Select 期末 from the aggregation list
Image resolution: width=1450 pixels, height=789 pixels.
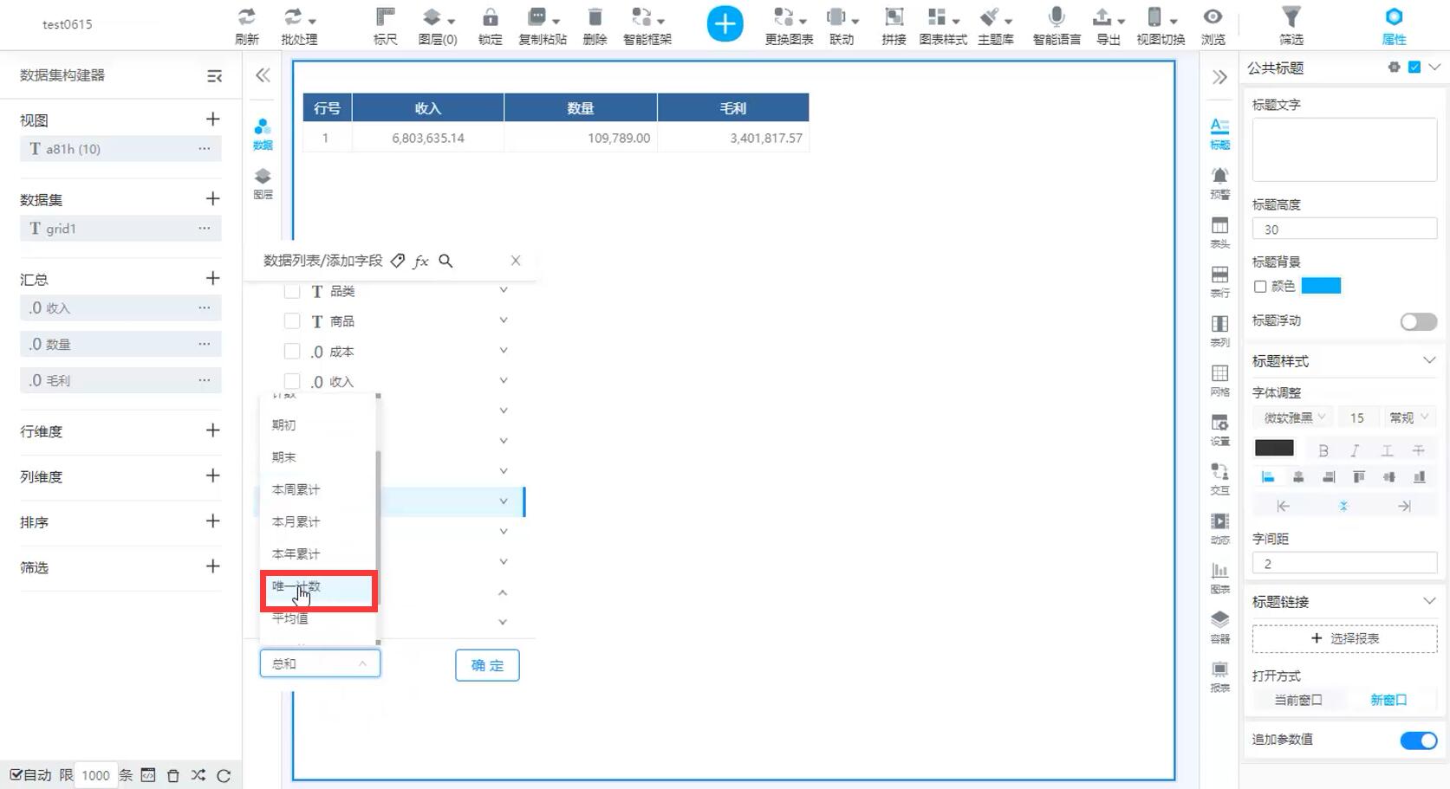[x=318, y=457]
